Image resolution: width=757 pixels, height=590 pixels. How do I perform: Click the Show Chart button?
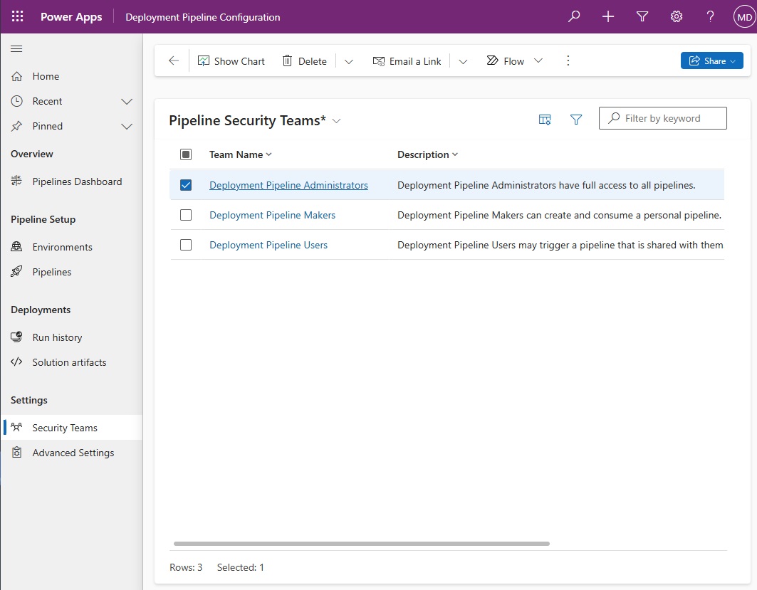tap(231, 60)
